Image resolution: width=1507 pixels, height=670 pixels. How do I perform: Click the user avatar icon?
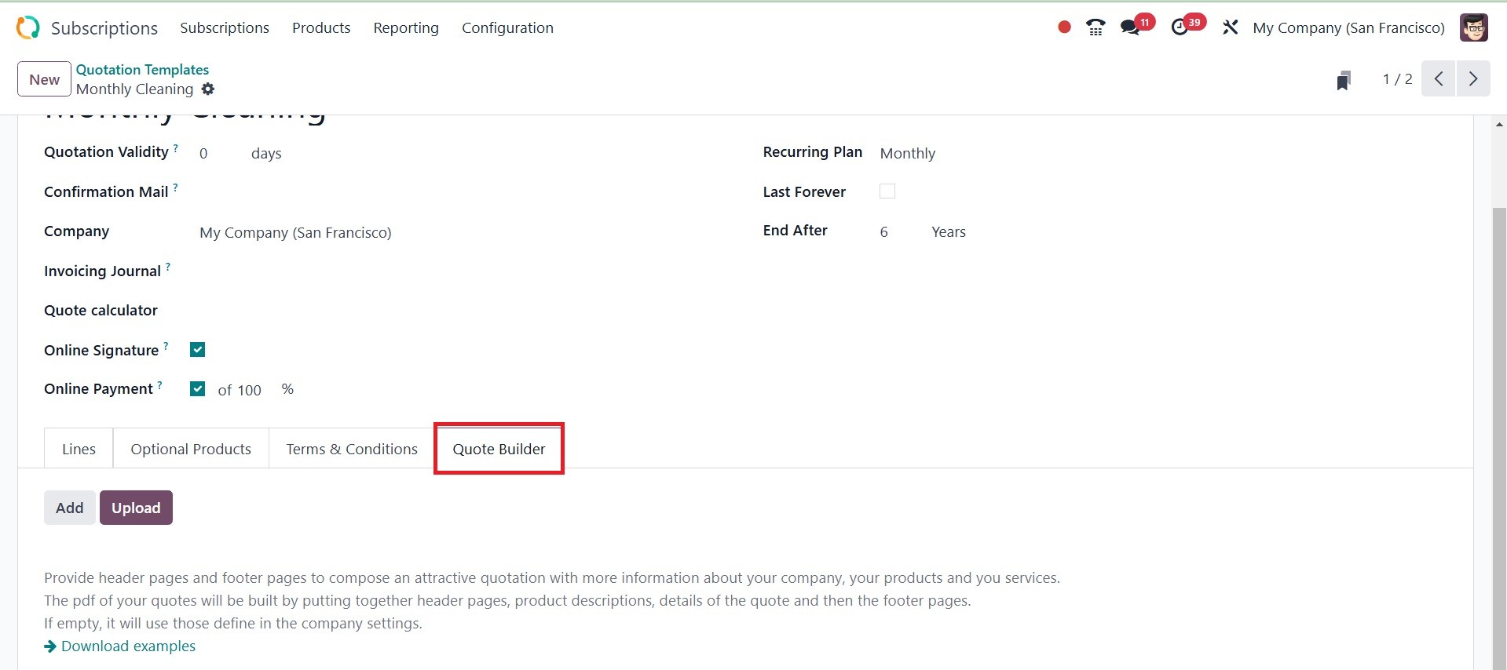[x=1473, y=28]
